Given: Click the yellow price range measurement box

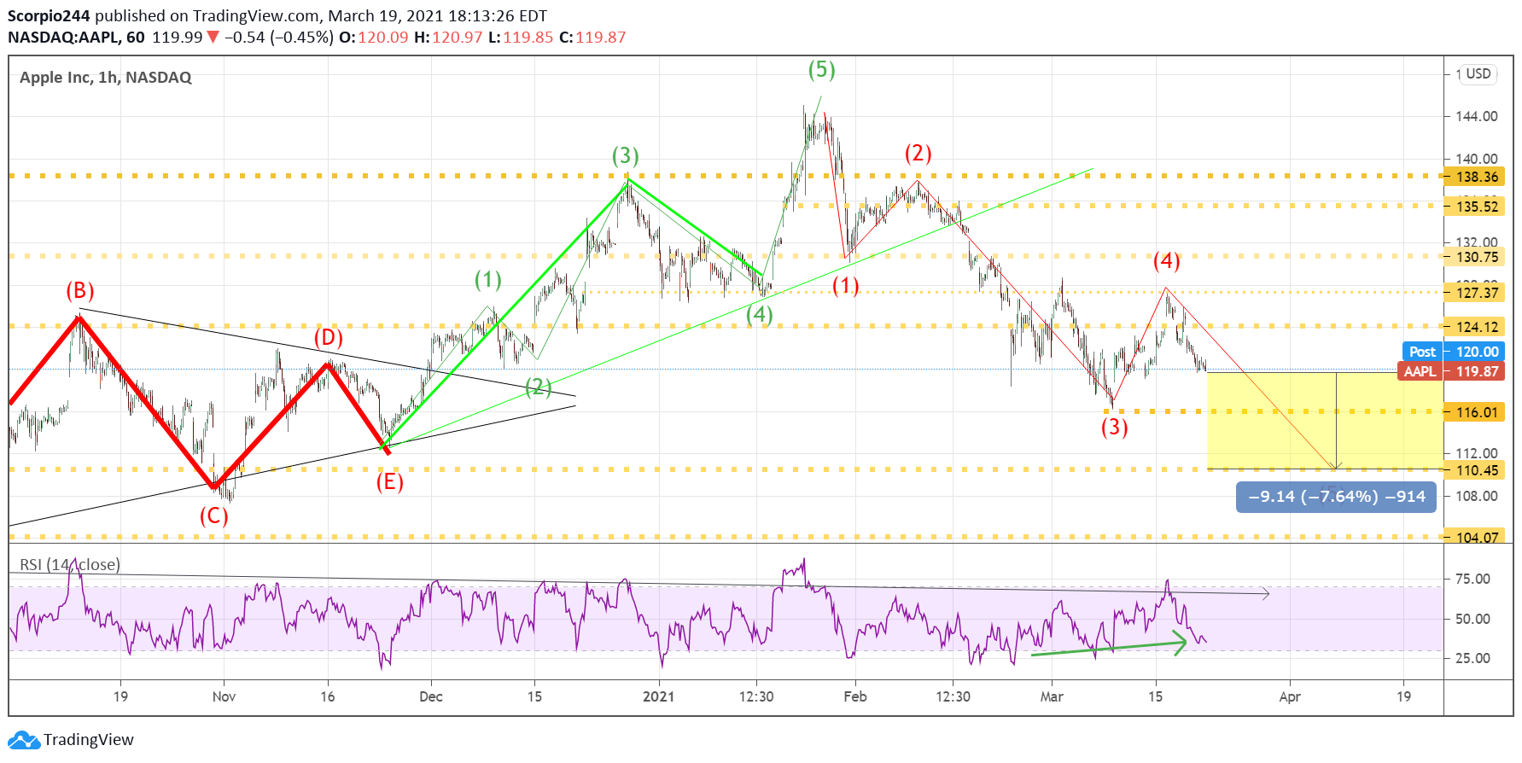Looking at the screenshot, I should pos(1325,421).
